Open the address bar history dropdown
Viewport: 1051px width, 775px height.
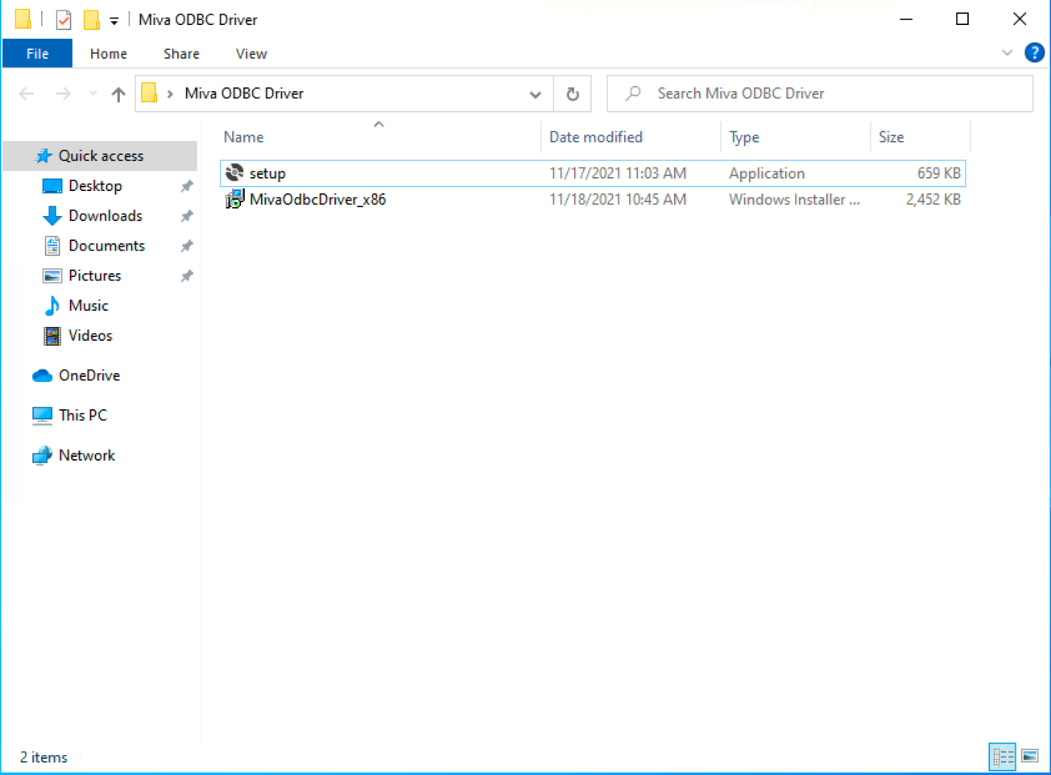pyautogui.click(x=535, y=94)
